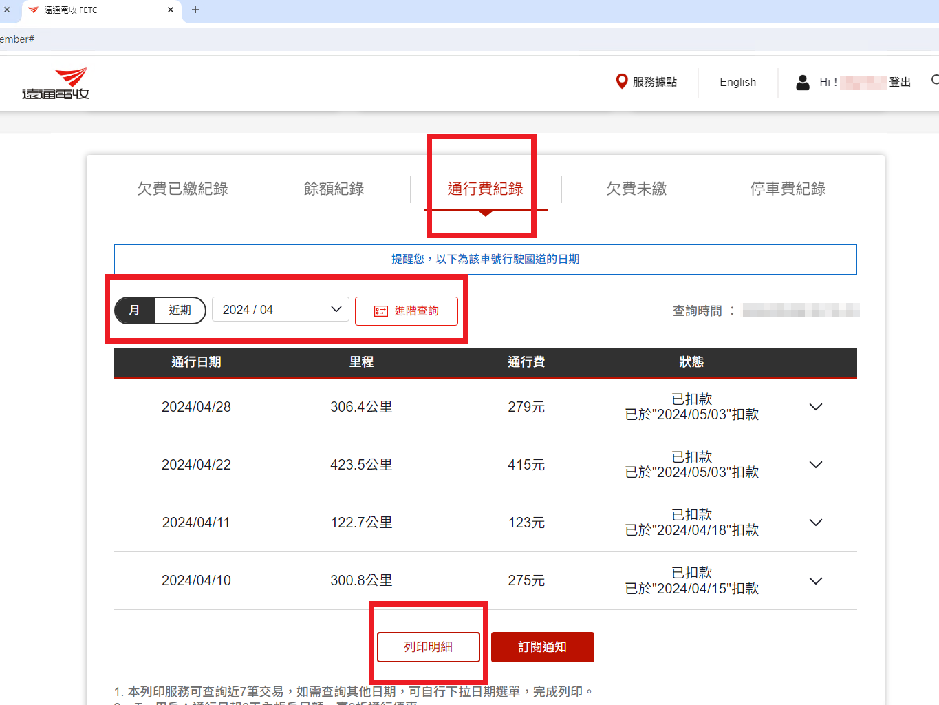Select the 月 toggle option
This screenshot has width=939, height=705.
pyautogui.click(x=135, y=311)
